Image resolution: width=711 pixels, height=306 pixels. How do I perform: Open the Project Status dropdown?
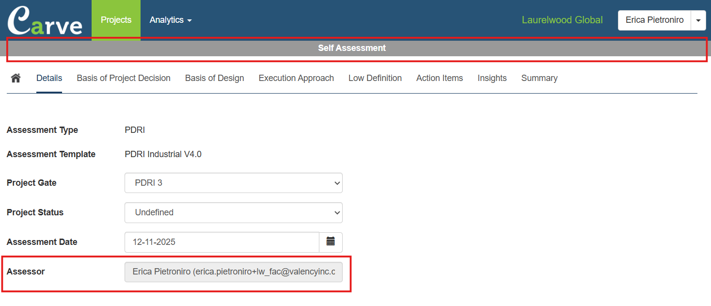coord(233,212)
